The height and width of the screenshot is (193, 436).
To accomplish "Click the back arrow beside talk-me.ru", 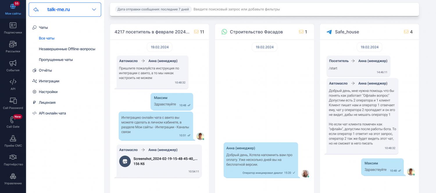I will (x=36, y=10).
